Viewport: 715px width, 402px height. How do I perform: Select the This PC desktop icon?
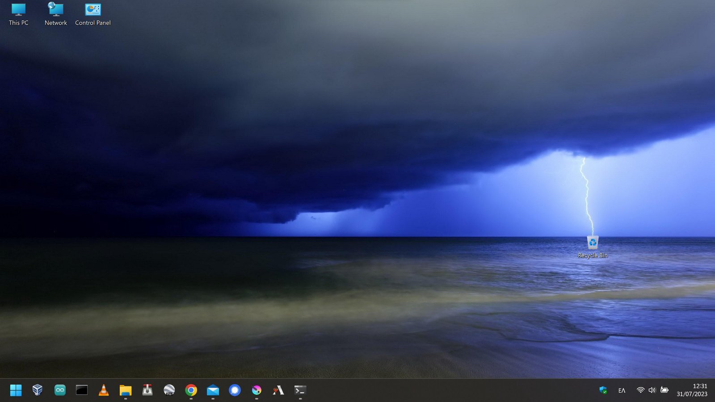coord(18,14)
